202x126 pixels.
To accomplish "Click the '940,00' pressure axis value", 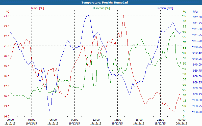I will click(197, 65).
